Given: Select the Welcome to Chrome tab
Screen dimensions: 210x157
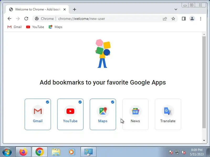Looking at the screenshot, I should coord(37,9).
